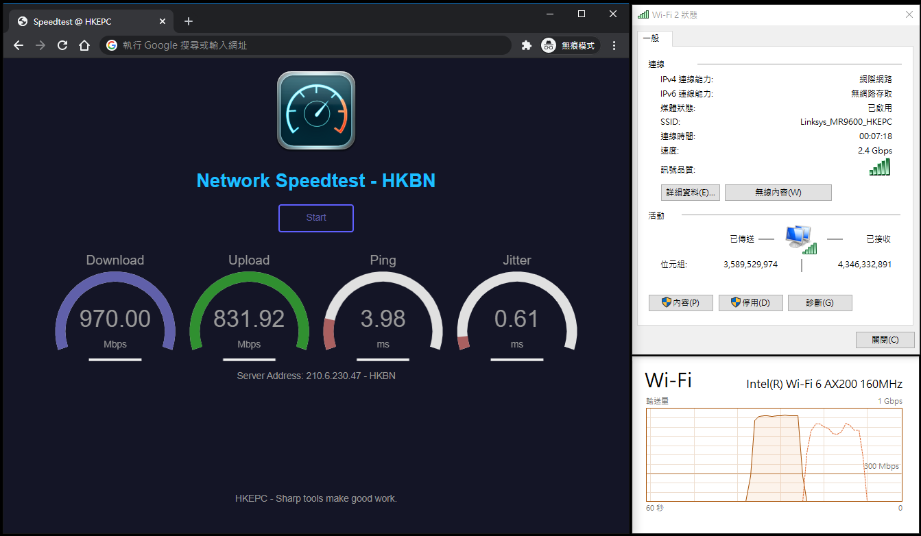Click the 診斷(G) diagnose button
921x536 pixels.
pyautogui.click(x=820, y=303)
